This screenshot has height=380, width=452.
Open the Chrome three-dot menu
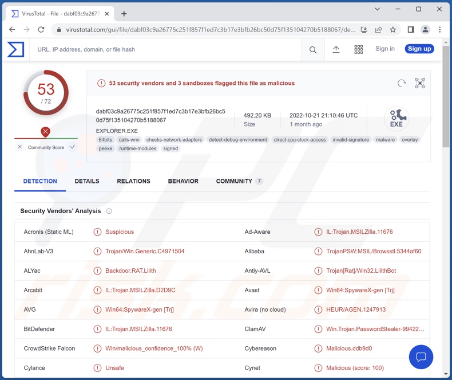[x=439, y=29]
